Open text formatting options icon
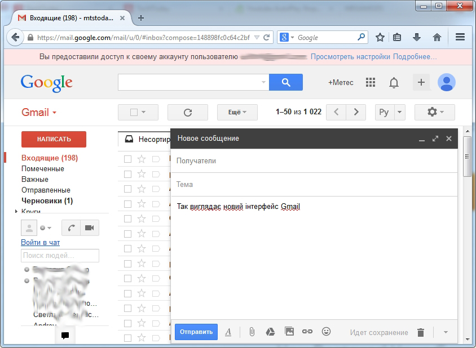This screenshot has height=348, width=476. 228,332
